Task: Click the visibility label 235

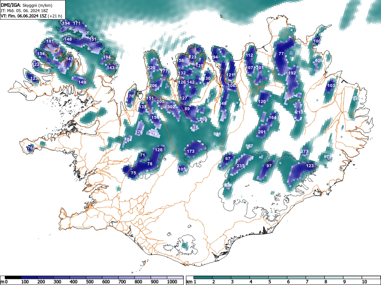Action: coord(240,166)
